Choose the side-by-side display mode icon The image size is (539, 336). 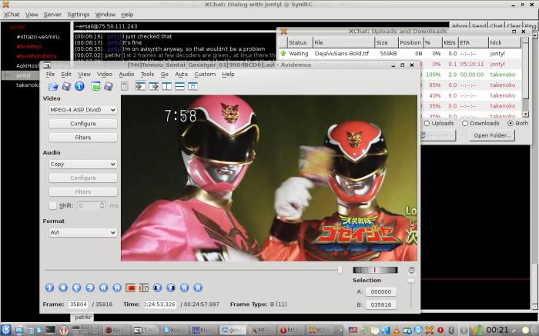166,86
